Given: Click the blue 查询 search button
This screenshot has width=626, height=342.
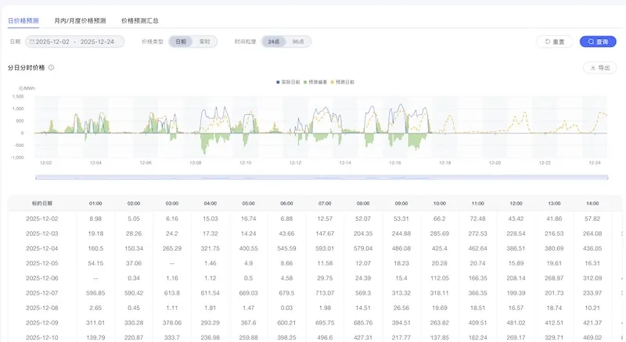Looking at the screenshot, I should point(597,41).
